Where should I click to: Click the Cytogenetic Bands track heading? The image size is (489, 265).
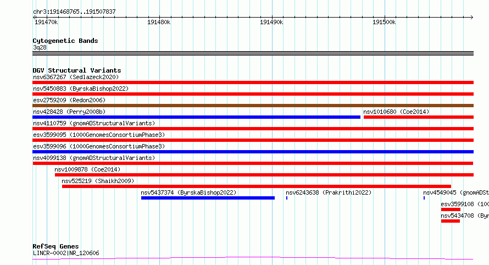[65, 41]
